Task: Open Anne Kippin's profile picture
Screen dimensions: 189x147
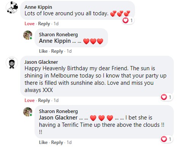Action: [12, 8]
